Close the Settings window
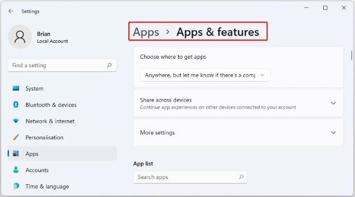The width and height of the screenshot is (355, 197). pos(344,8)
